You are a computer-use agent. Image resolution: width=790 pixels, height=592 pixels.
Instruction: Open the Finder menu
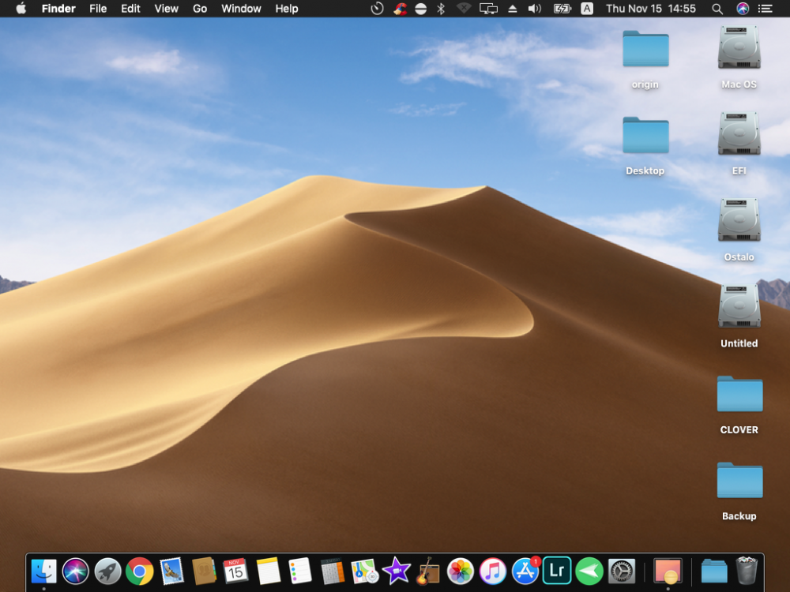58,9
